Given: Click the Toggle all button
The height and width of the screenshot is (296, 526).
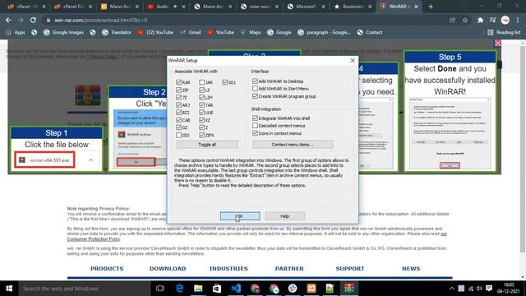Looking at the screenshot, I should coord(207,145).
